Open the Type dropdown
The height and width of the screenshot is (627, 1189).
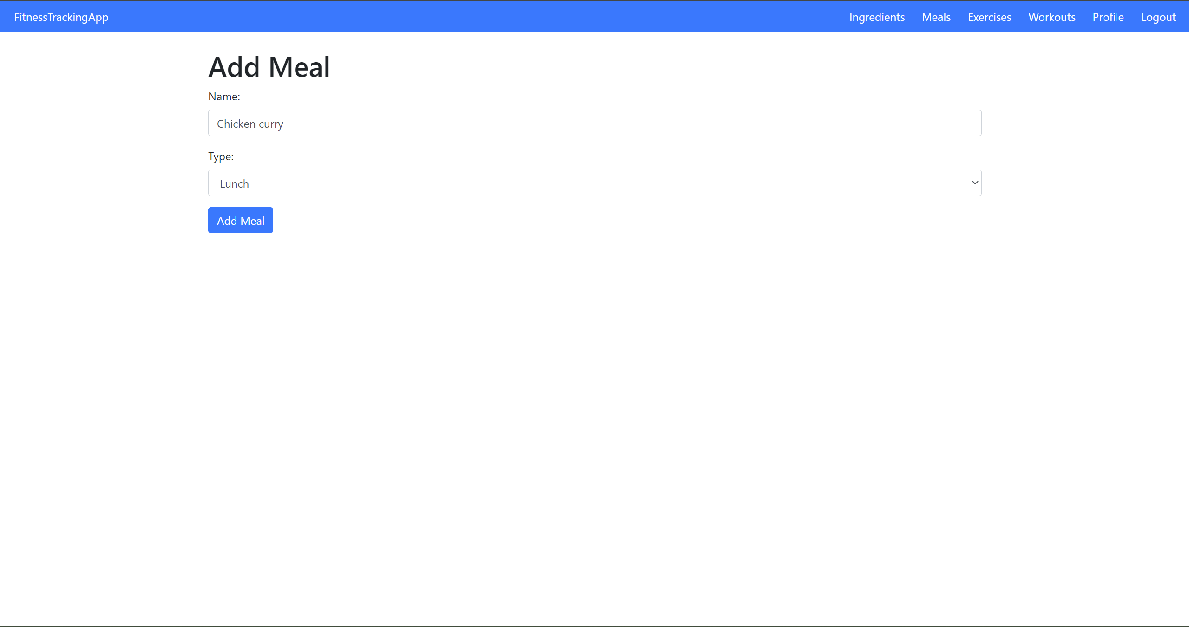[x=594, y=183]
